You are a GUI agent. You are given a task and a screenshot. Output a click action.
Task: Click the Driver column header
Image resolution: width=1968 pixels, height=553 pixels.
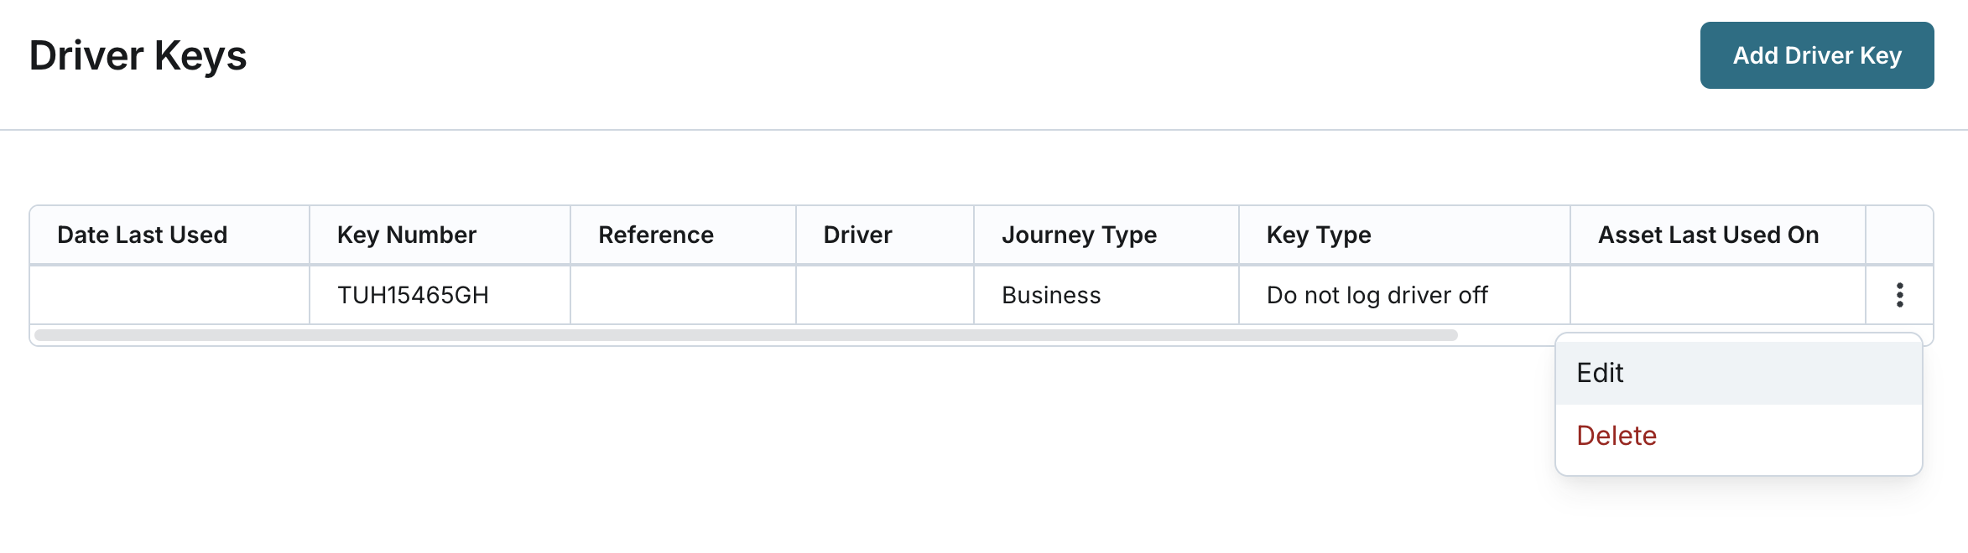tap(857, 235)
